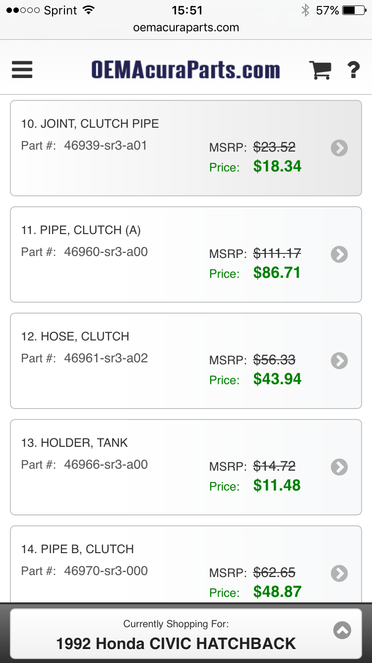Tap the arrow icon for Pipe, Clutch (A)
The image size is (372, 663).
339,254
